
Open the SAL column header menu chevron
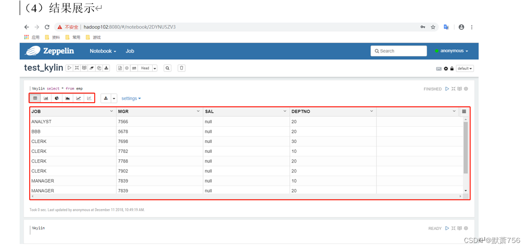click(x=285, y=111)
